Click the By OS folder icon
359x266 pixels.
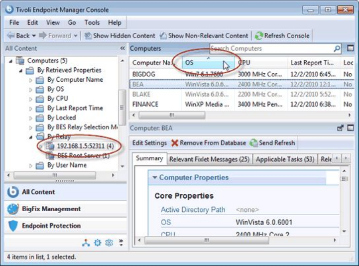point(40,89)
